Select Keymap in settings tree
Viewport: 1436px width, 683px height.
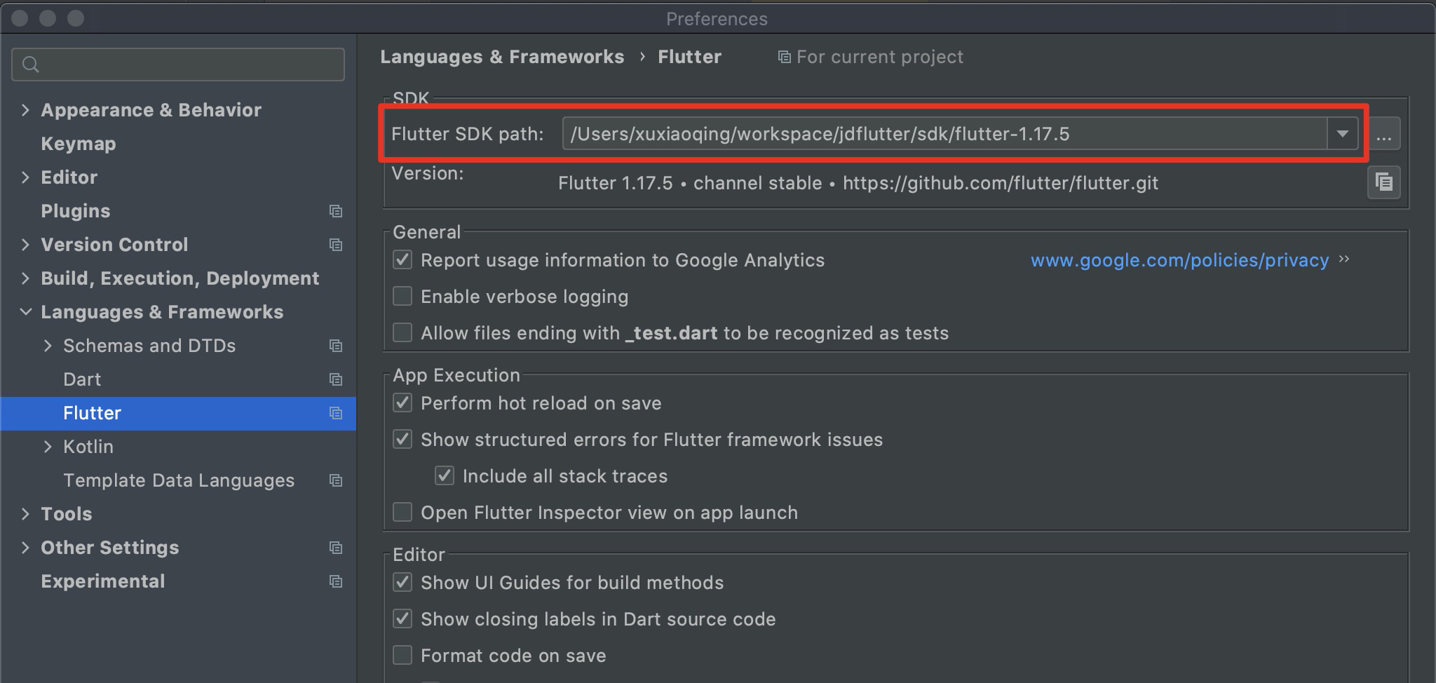79,144
